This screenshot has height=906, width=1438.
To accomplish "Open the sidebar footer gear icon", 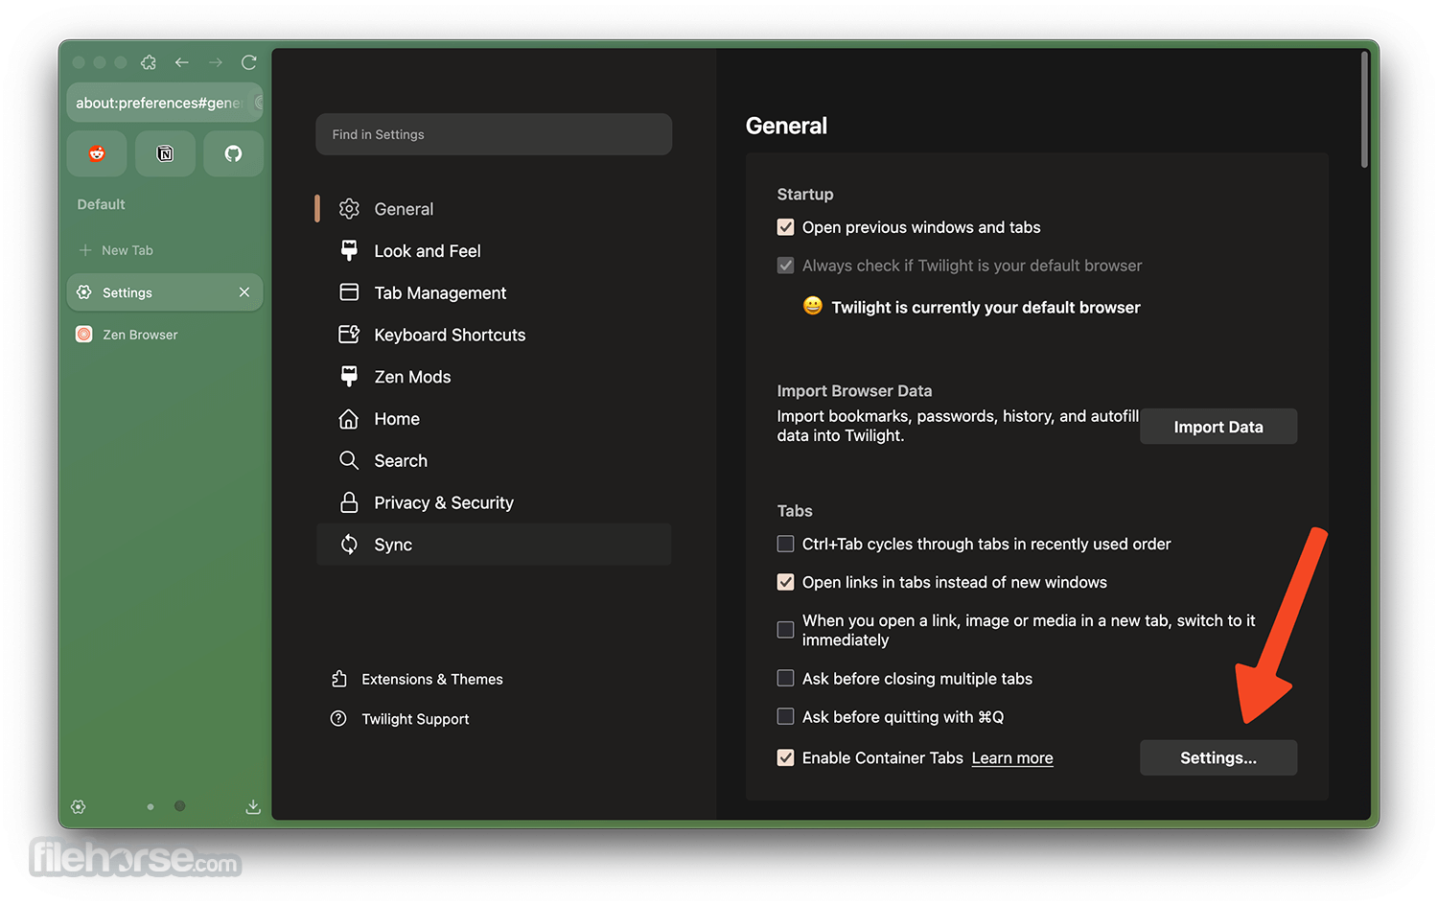I will (x=79, y=807).
